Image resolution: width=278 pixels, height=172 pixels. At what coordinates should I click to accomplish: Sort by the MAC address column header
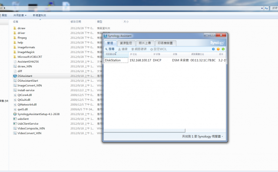[x=204, y=54]
